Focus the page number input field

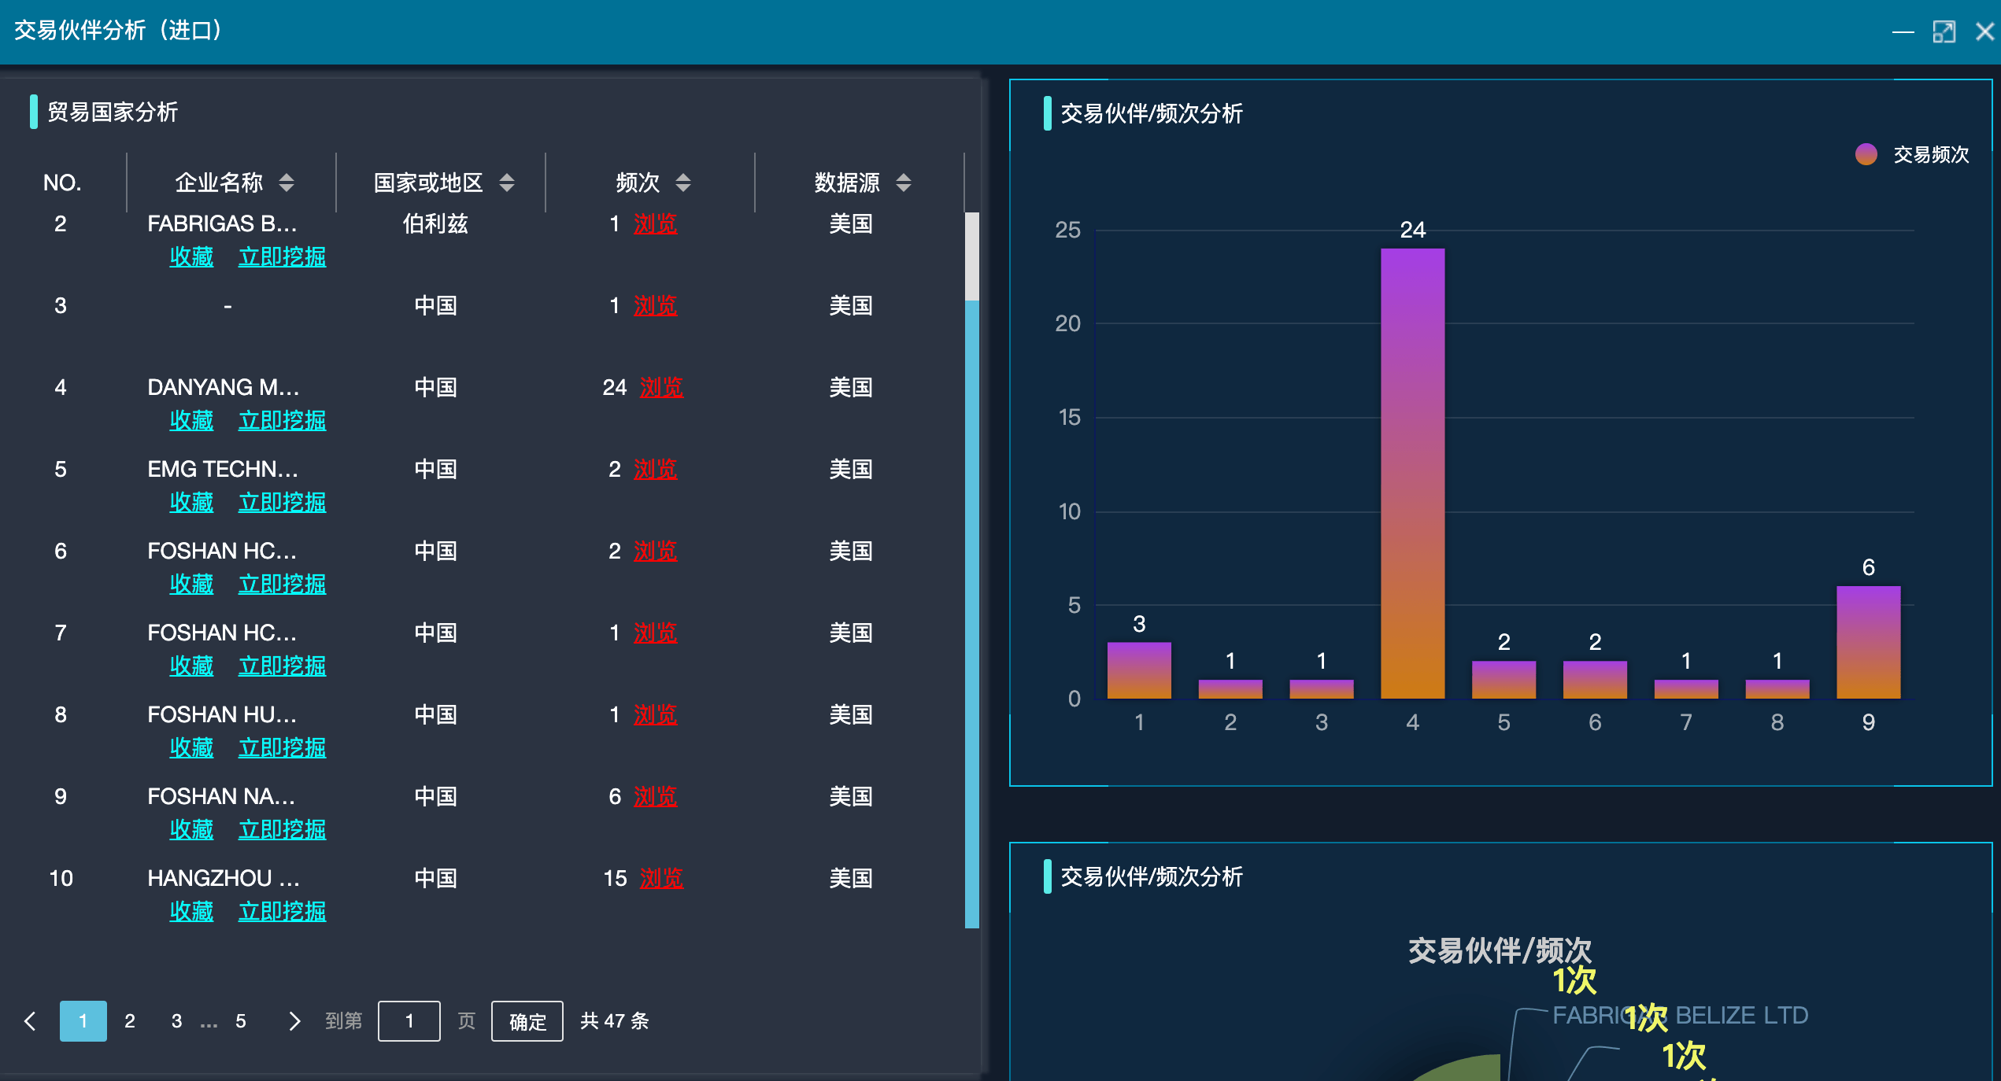(x=409, y=1021)
